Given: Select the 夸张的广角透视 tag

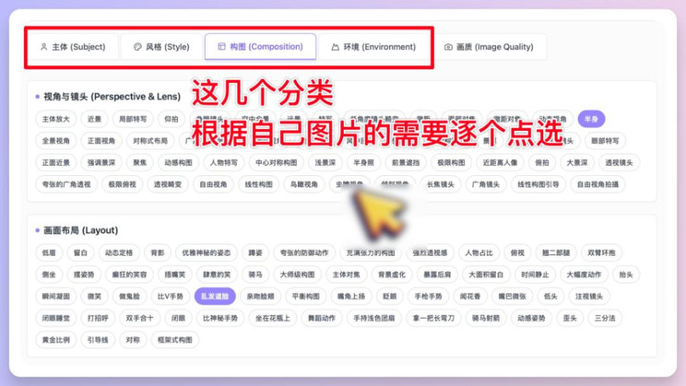Looking at the screenshot, I should 66,184.
